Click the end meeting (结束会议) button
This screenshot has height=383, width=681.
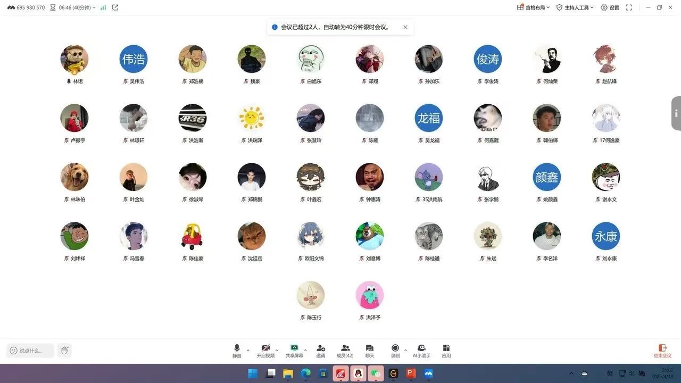coord(662,351)
